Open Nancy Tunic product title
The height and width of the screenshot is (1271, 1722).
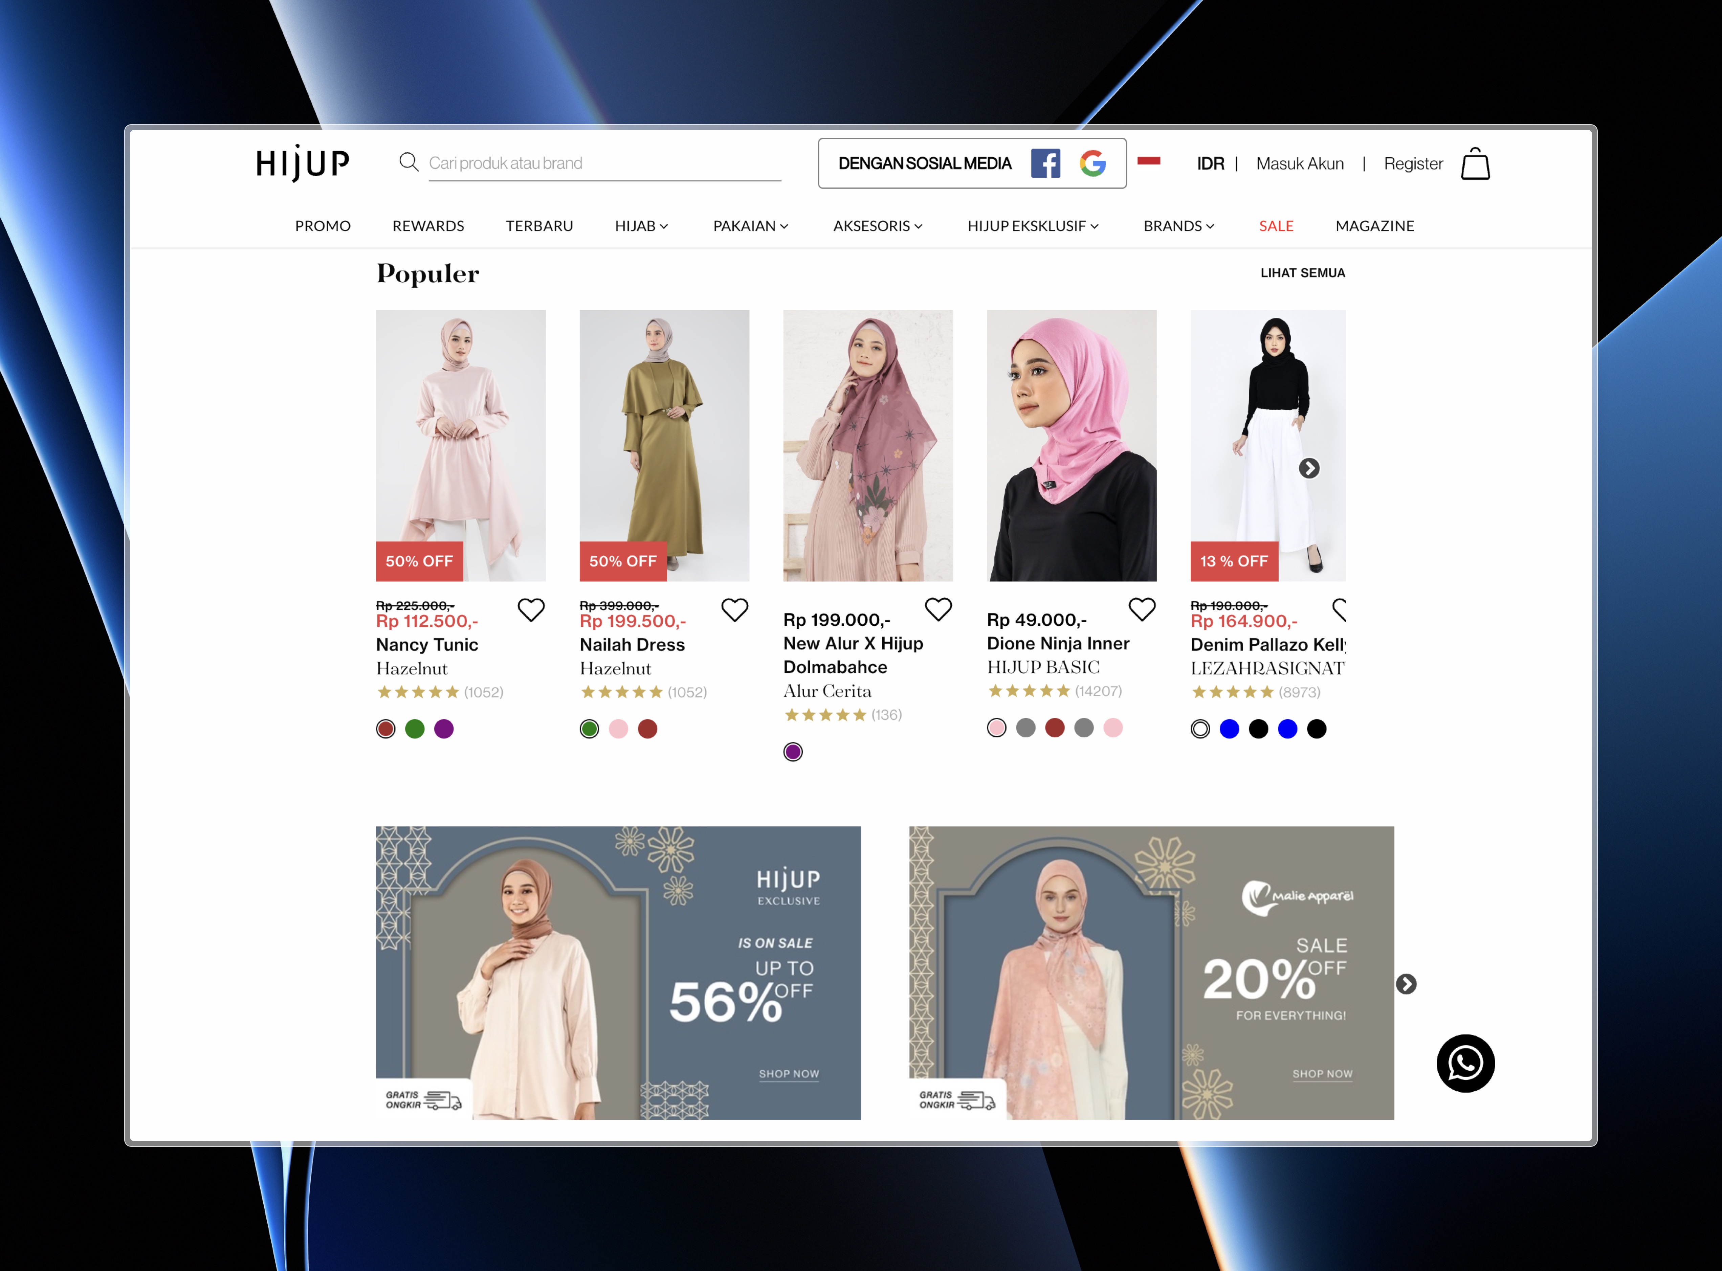427,644
